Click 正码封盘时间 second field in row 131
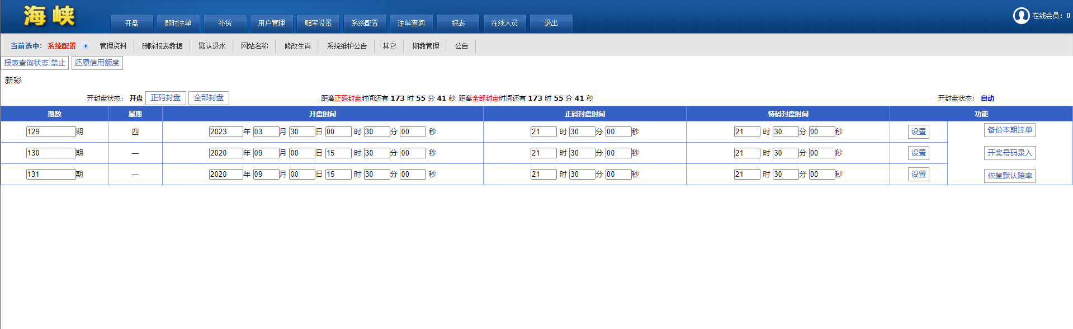 (x=618, y=174)
